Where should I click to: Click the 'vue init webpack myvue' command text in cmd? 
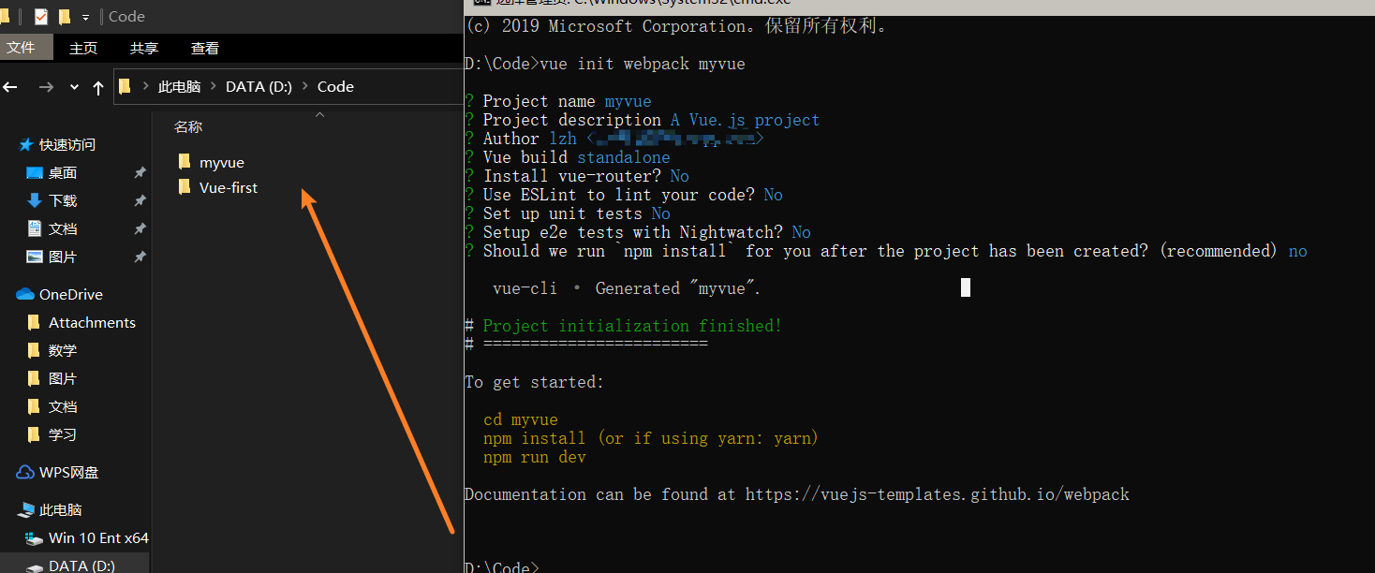coord(643,64)
